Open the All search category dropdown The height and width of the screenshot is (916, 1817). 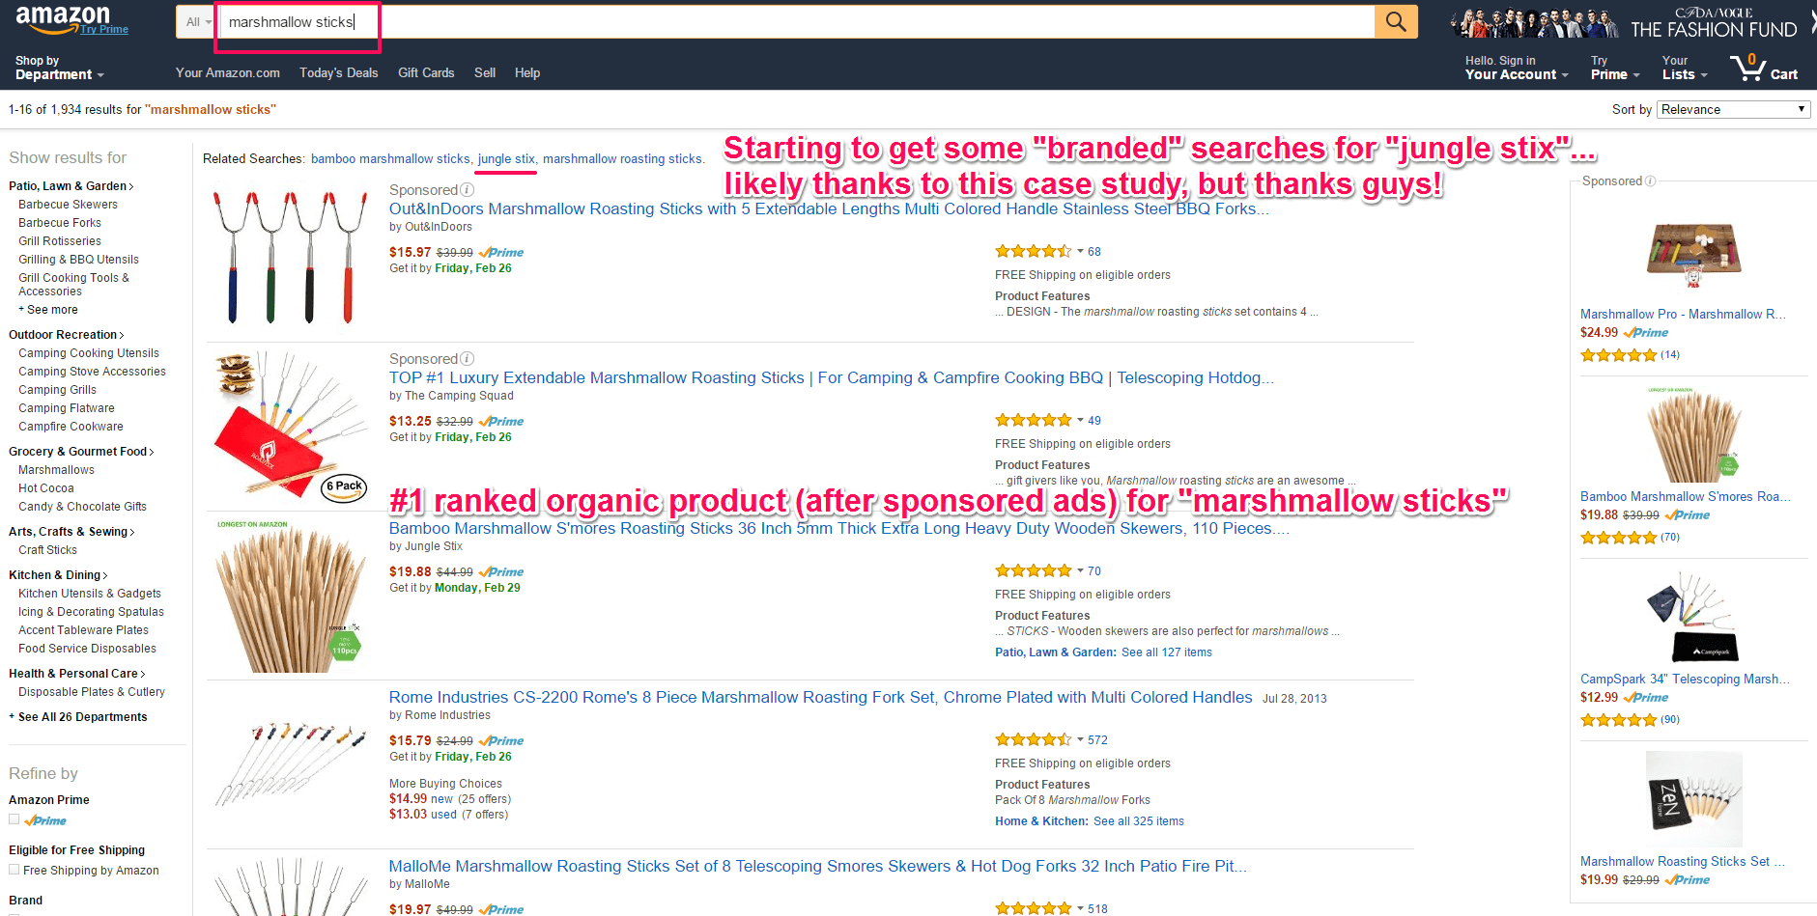click(198, 22)
